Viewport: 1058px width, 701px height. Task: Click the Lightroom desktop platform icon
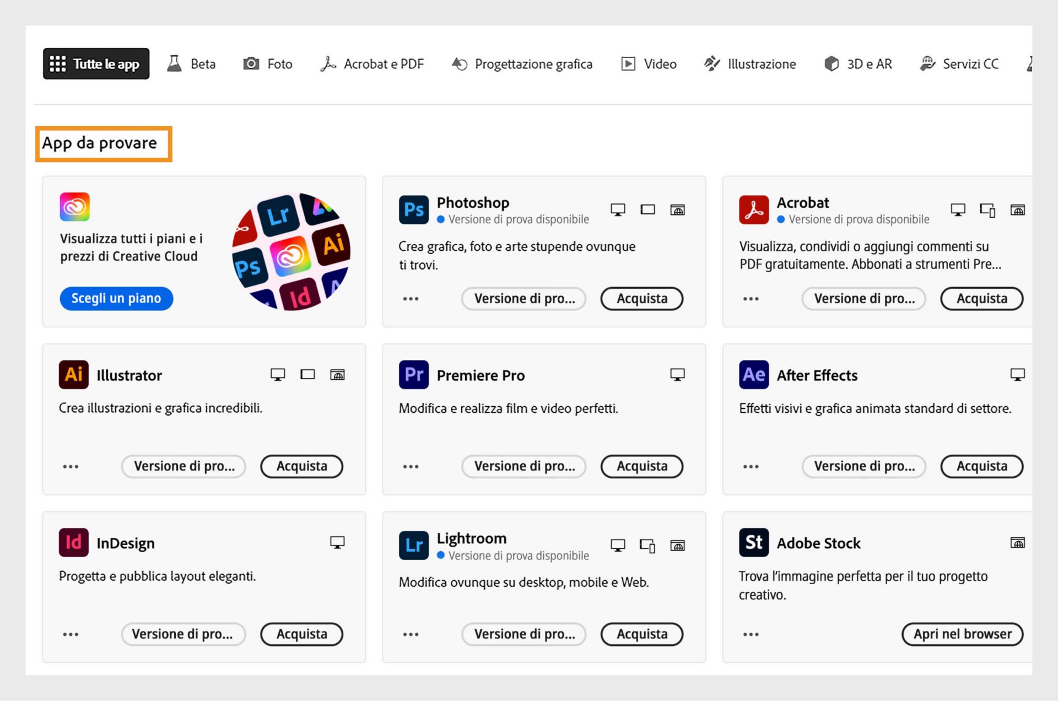tap(618, 546)
